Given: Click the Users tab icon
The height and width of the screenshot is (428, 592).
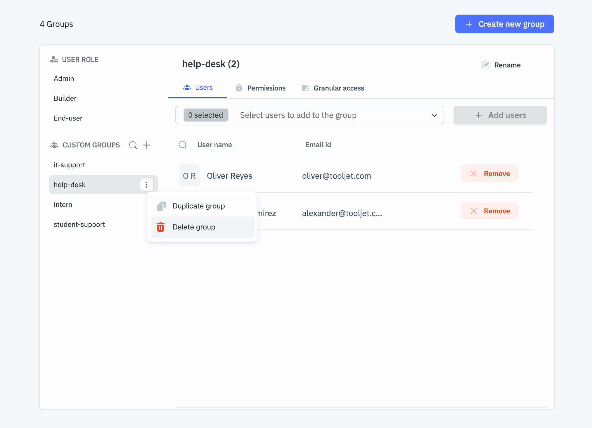Looking at the screenshot, I should pyautogui.click(x=187, y=88).
